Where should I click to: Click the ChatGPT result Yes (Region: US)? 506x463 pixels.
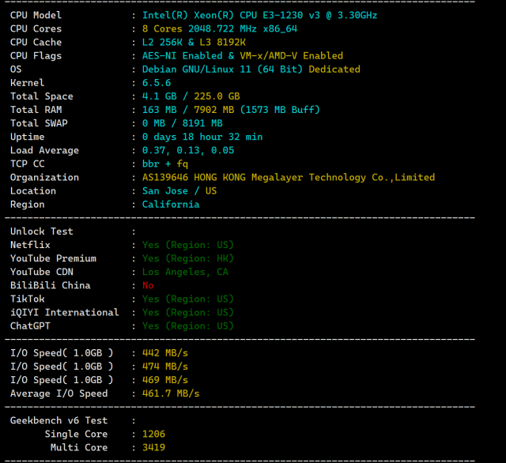pyautogui.click(x=188, y=326)
